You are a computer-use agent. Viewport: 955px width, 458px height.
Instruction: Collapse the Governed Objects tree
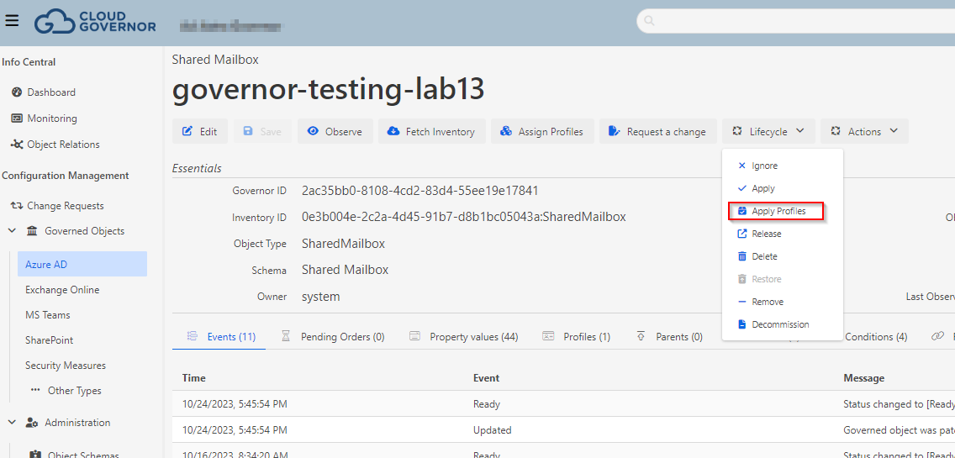13,231
